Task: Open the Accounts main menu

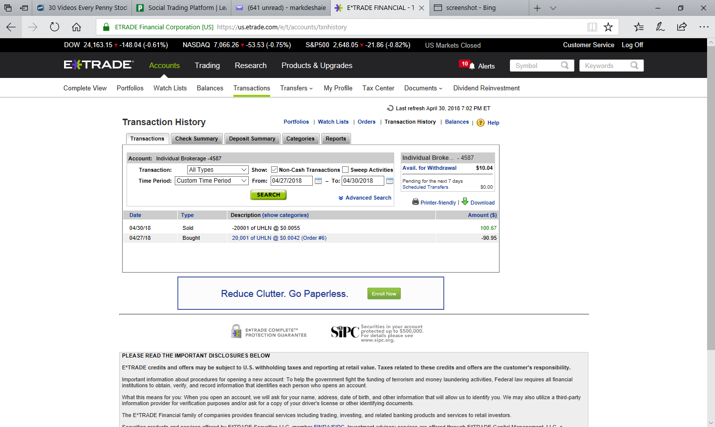Action: tap(164, 66)
